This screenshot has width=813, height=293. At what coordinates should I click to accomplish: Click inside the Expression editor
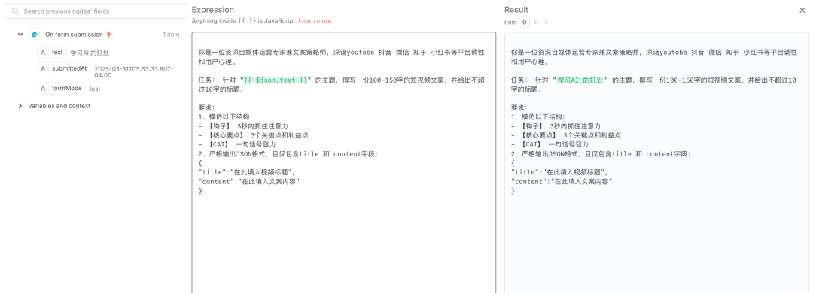tap(344, 162)
